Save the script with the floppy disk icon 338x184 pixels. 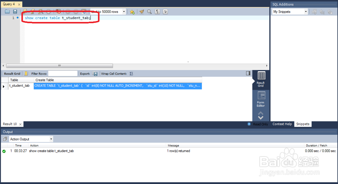tap(15, 11)
